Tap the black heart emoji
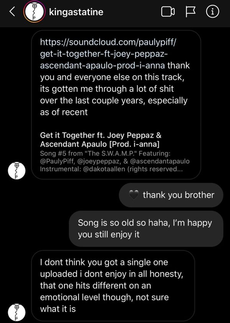The width and height of the screenshot is (230, 323). (134, 195)
